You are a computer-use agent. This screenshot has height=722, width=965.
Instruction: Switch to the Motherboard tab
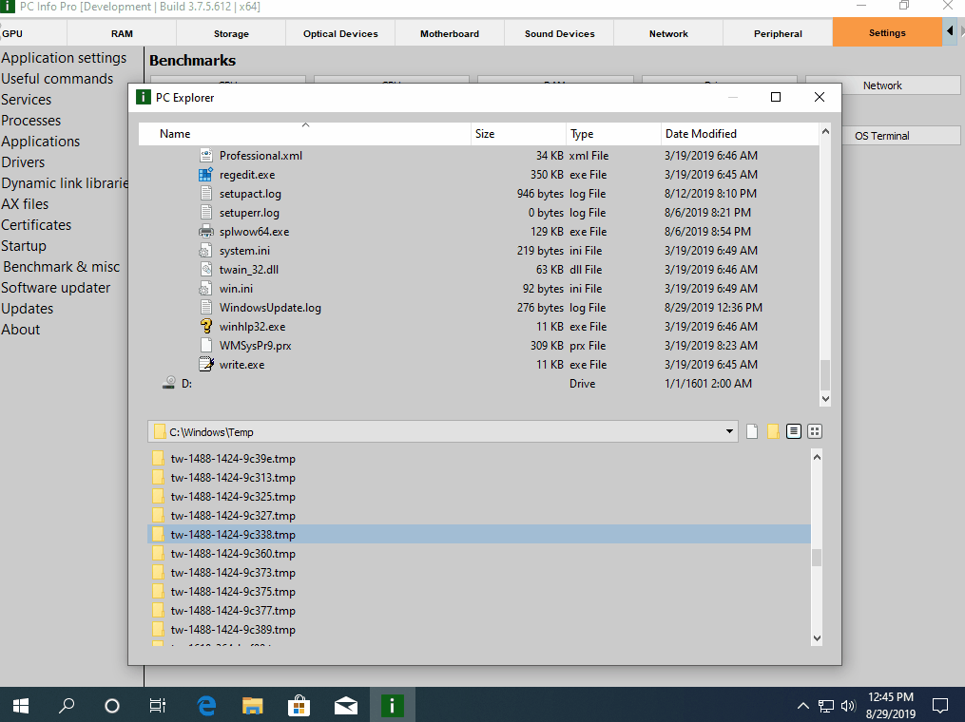tap(450, 33)
